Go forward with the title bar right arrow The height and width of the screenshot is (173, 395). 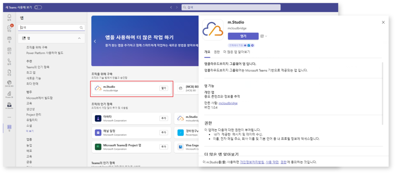tap(177, 7)
